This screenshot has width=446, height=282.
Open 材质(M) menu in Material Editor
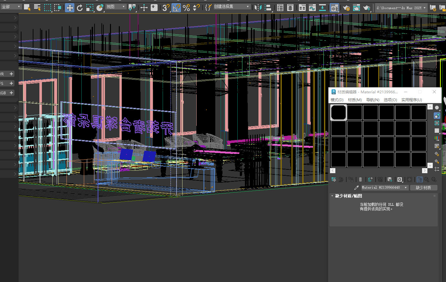tap(355, 100)
